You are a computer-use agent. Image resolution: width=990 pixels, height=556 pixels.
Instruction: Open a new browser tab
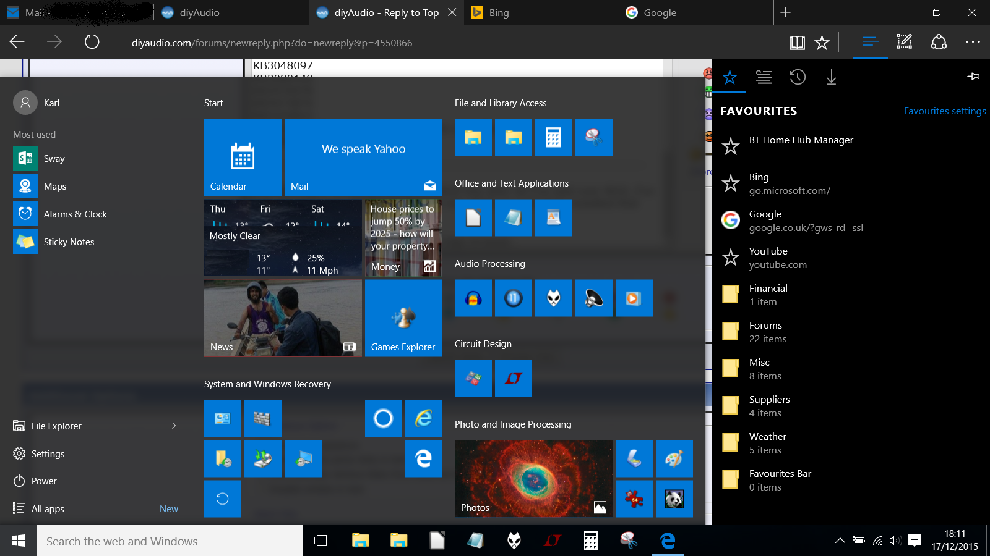(x=785, y=12)
